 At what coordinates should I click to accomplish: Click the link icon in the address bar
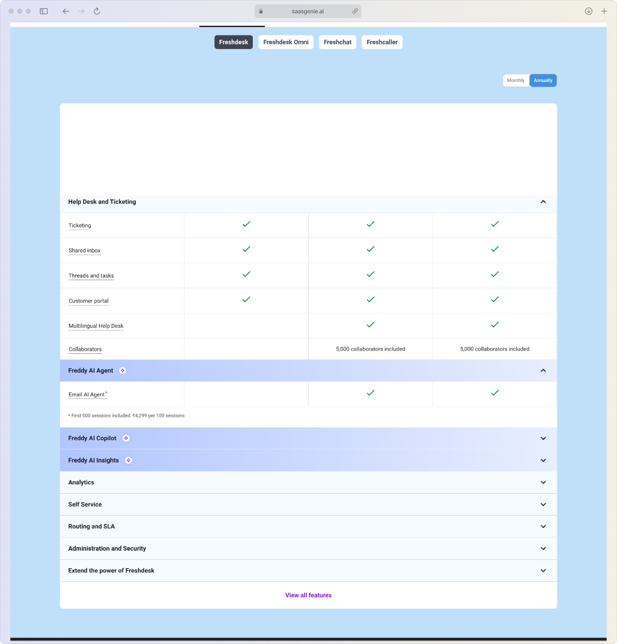pyautogui.click(x=355, y=11)
